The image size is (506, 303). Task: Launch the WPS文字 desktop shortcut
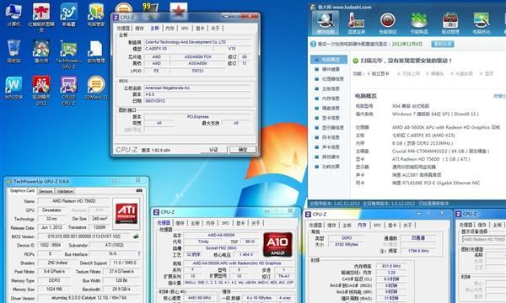pos(13,88)
